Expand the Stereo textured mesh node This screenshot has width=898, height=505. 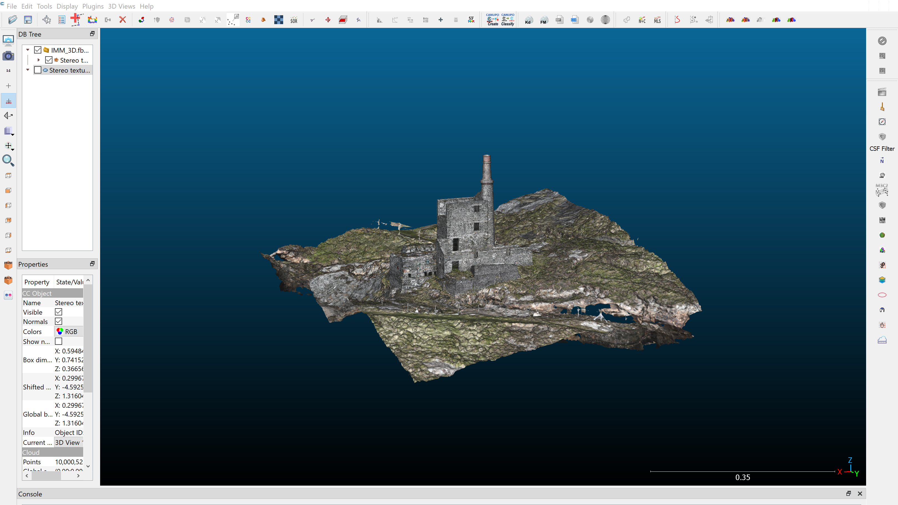tap(38, 60)
